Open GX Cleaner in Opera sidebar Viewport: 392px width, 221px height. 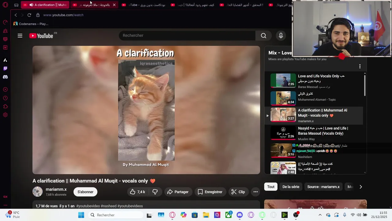(5, 31)
